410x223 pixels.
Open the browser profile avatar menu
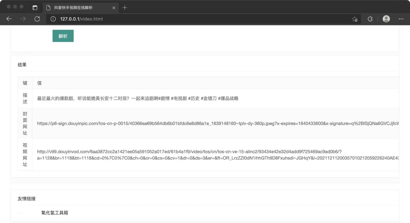click(x=386, y=19)
